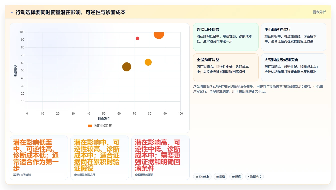
Task: Click the 数据口径核验 caption under orange text
Action: coord(22,175)
